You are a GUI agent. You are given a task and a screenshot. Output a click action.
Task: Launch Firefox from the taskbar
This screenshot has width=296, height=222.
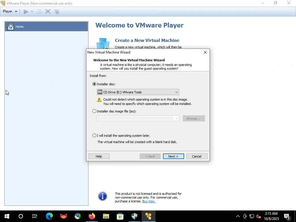point(92,216)
